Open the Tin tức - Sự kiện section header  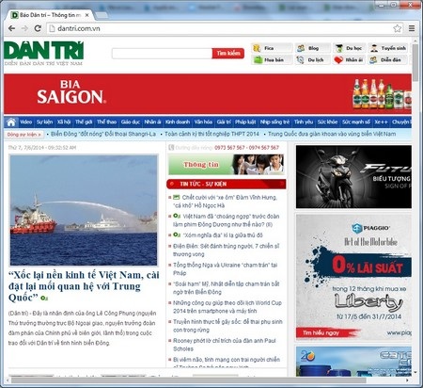click(227, 184)
